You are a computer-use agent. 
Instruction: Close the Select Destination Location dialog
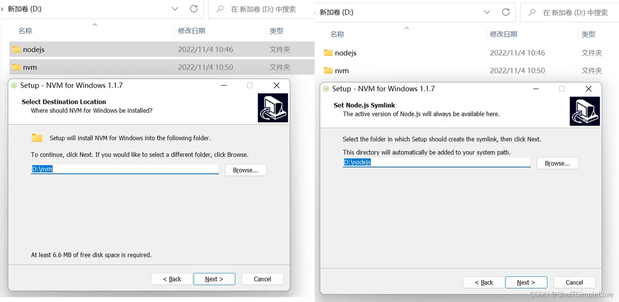coord(277,85)
